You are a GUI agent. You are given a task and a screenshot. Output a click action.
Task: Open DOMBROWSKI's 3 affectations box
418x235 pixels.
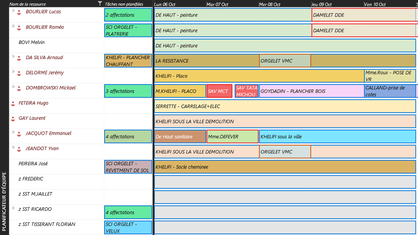point(128,91)
